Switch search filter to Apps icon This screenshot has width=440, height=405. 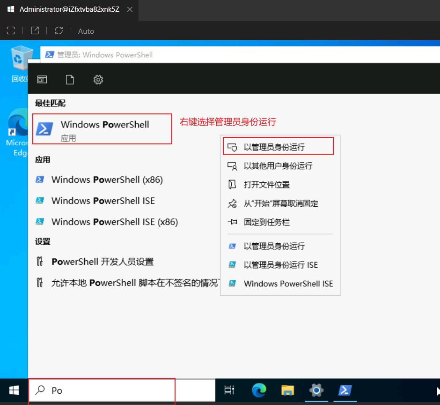coord(42,80)
